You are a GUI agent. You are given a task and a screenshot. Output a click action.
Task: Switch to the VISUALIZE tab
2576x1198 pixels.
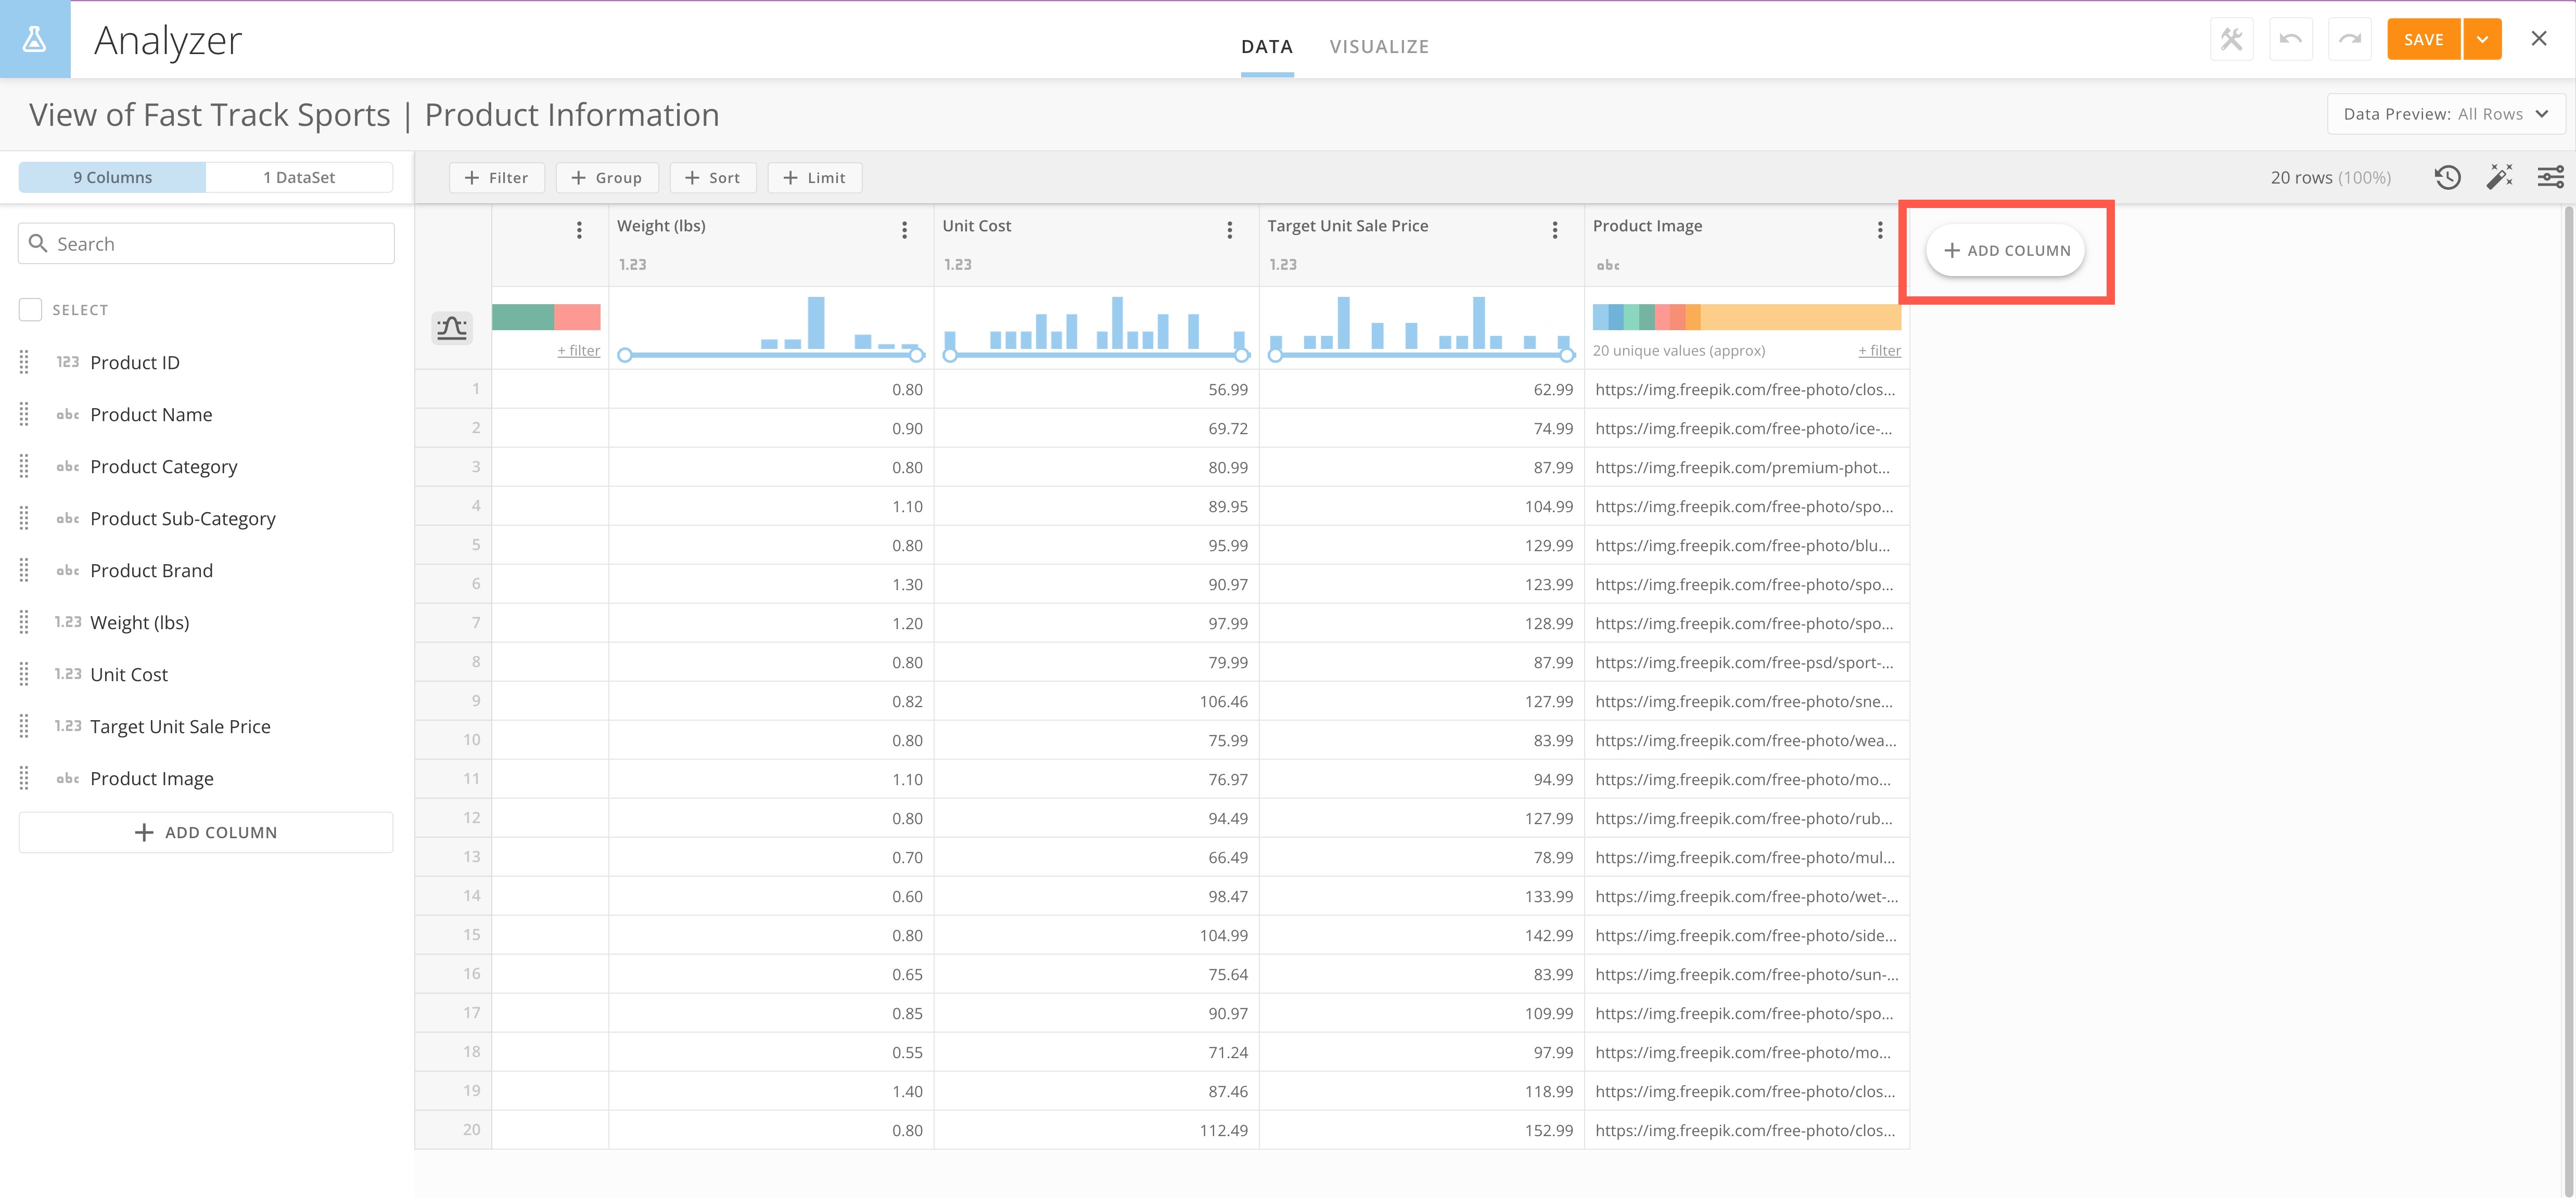point(1379,46)
